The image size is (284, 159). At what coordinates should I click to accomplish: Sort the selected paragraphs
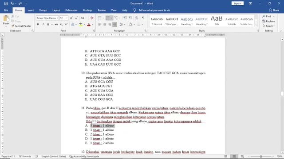coord(137,18)
